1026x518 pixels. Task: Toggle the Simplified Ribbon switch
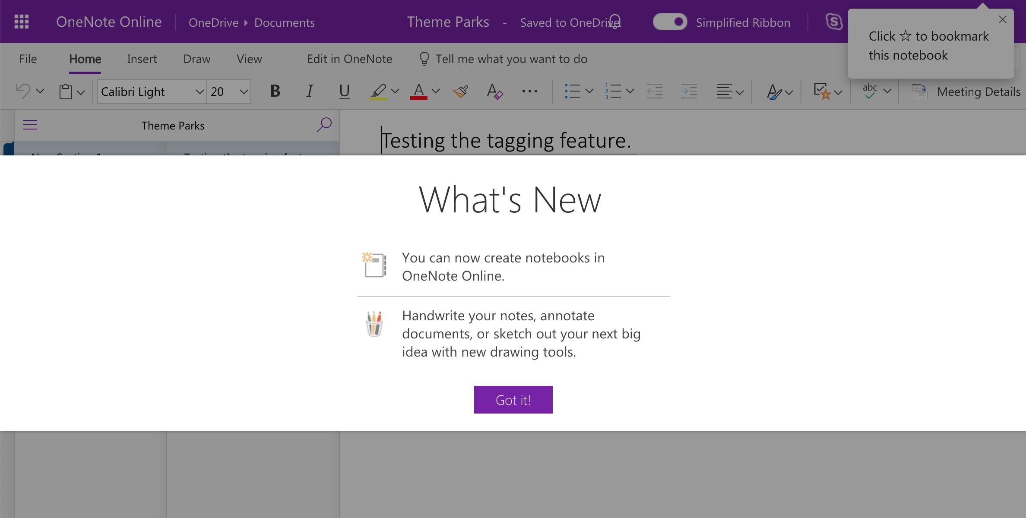point(670,22)
